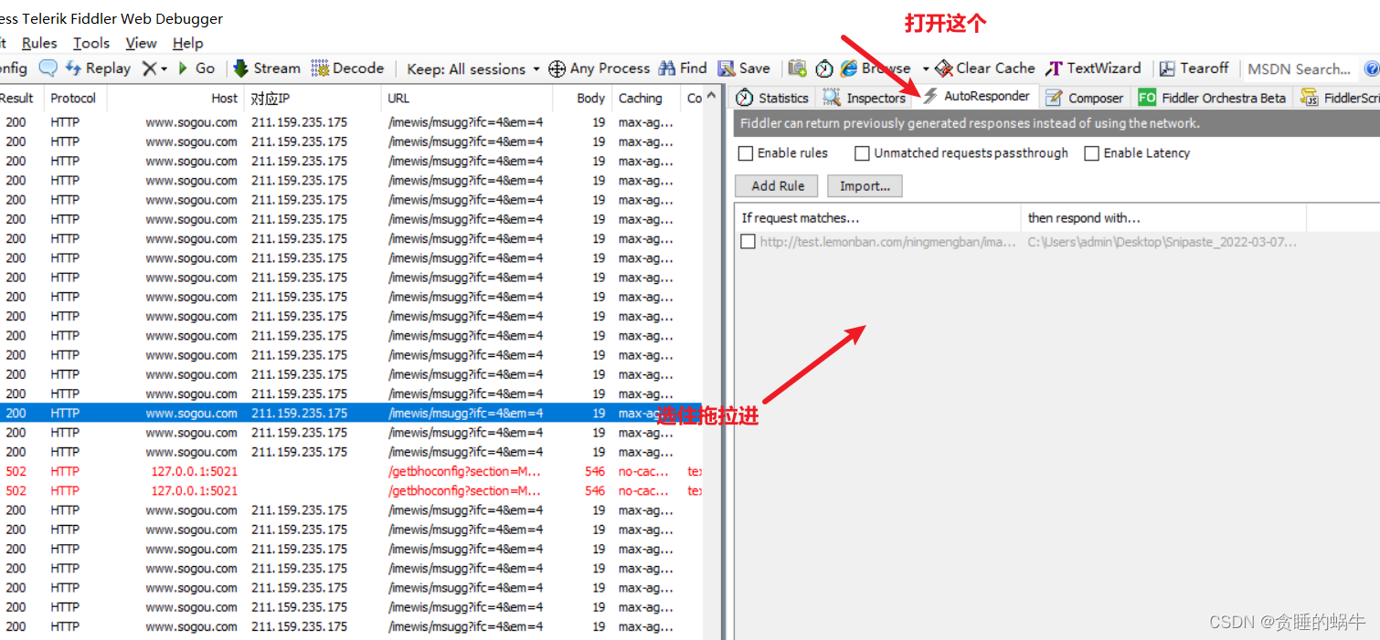Viewport: 1380px width, 640px height.
Task: Select the second red 502 session row
Action: click(x=351, y=490)
